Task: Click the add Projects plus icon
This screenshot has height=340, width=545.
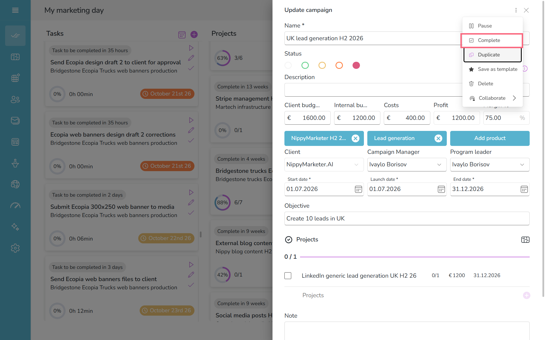Action: (526, 295)
